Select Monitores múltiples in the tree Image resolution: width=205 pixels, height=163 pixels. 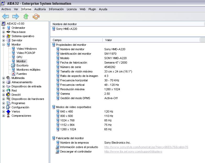28,70
